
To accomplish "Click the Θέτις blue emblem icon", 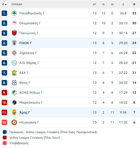I will pyautogui.click(x=14, y=83).
